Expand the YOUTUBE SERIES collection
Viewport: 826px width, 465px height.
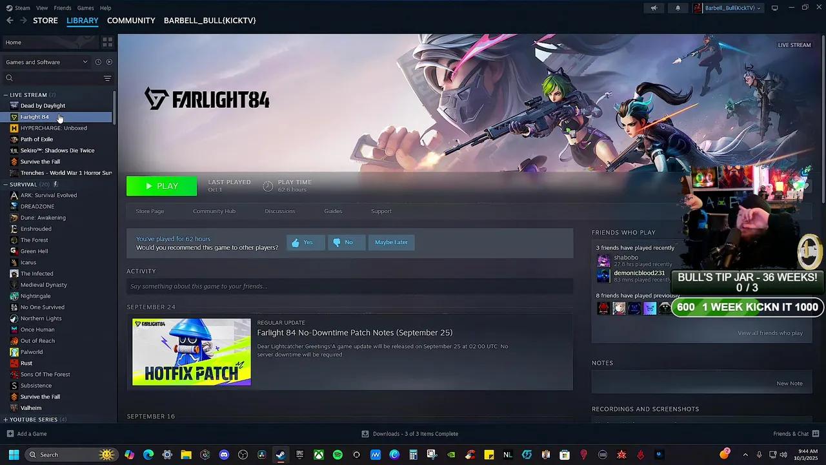click(6, 420)
